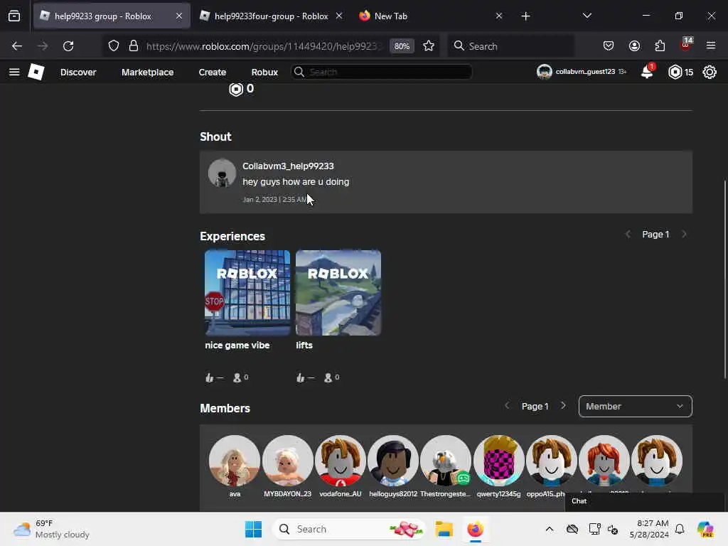List all tabs with the dropdown chevron
Viewport: 728px width, 546px height.
587,16
